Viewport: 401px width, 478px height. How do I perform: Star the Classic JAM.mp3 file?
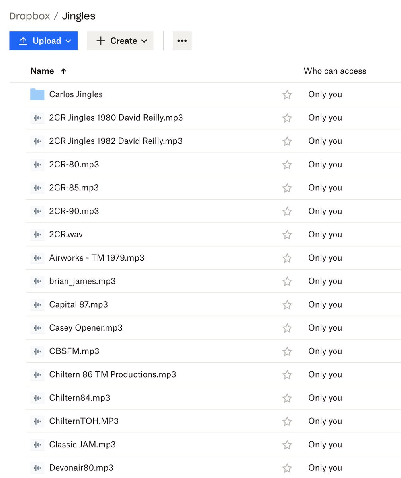click(287, 445)
